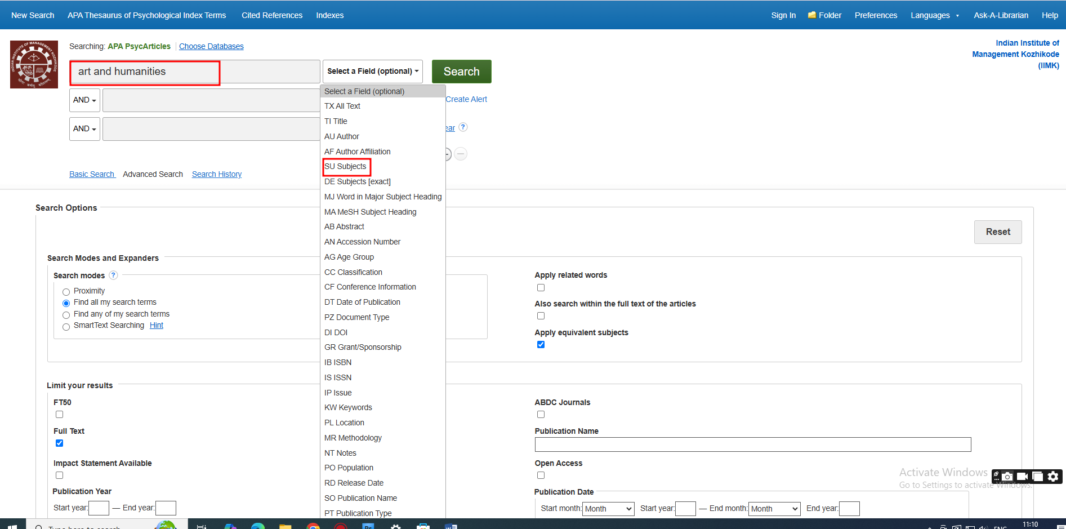Image resolution: width=1066 pixels, height=529 pixels.
Task: Click the Publication Name input field
Action: coord(752,444)
